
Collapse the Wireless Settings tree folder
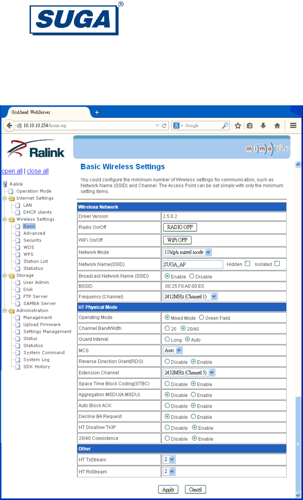(5, 219)
